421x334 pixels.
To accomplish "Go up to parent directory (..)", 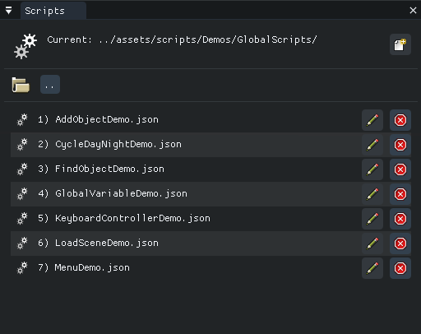I will [50, 85].
